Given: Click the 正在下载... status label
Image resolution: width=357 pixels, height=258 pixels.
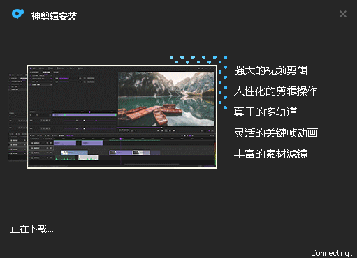Looking at the screenshot, I should point(32,229).
